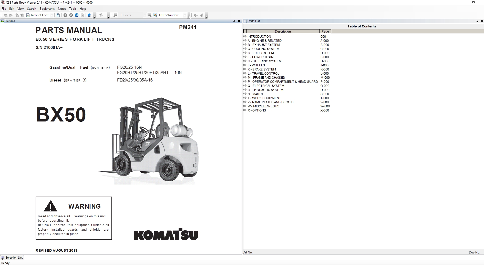Image resolution: width=484 pixels, height=265 pixels.
Task: Click the picture zoom magnifier icon
Action: point(155,15)
